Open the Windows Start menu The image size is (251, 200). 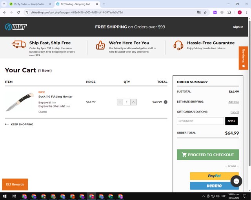point(5,196)
